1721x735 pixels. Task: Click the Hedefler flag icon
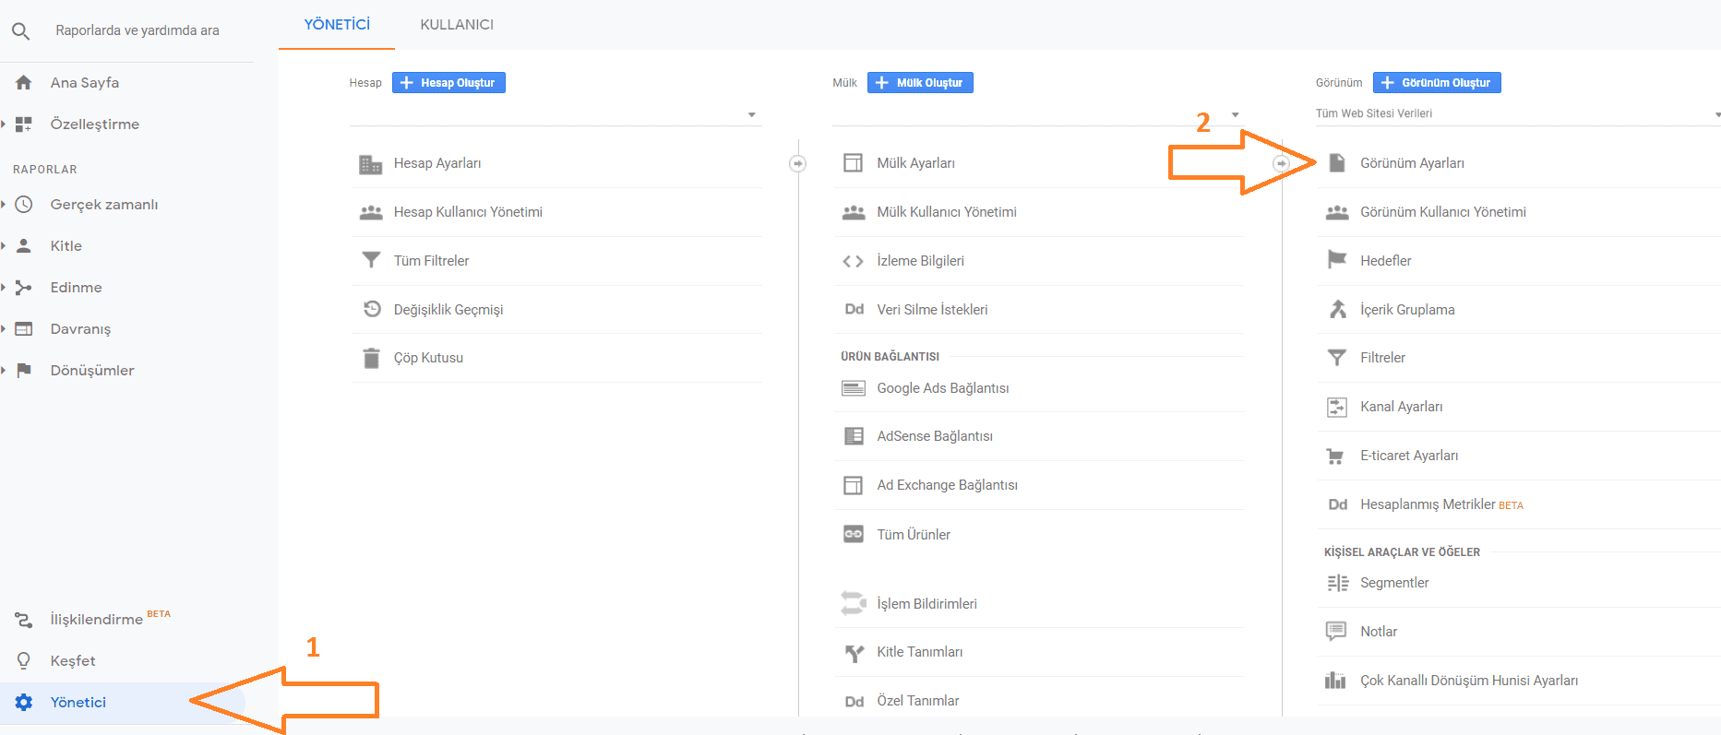coord(1336,261)
